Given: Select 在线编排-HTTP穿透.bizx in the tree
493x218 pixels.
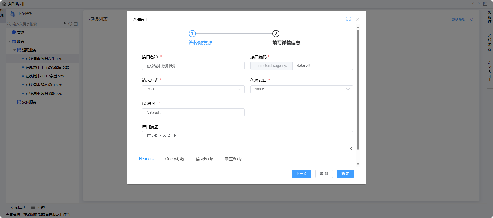Looking at the screenshot, I should (x=45, y=76).
